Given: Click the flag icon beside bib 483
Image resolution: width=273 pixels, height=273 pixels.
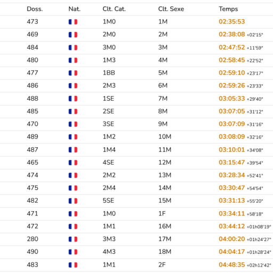Looking at the screenshot, I should (73, 265).
